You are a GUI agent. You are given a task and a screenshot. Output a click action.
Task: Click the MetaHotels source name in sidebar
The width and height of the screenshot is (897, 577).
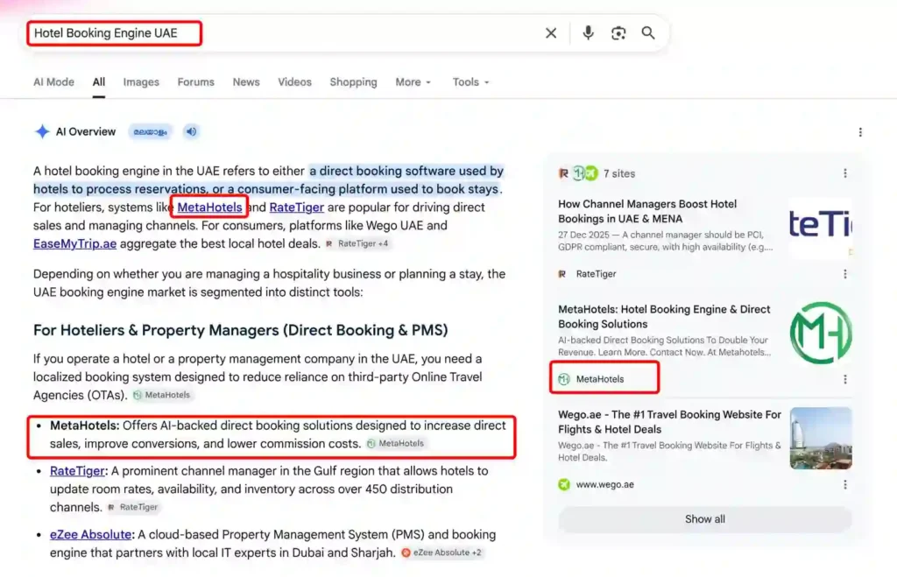(600, 379)
